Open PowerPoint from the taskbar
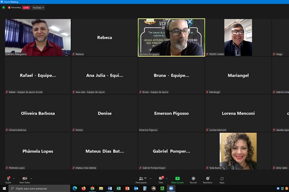This screenshot has width=289, height=192. 127,188
